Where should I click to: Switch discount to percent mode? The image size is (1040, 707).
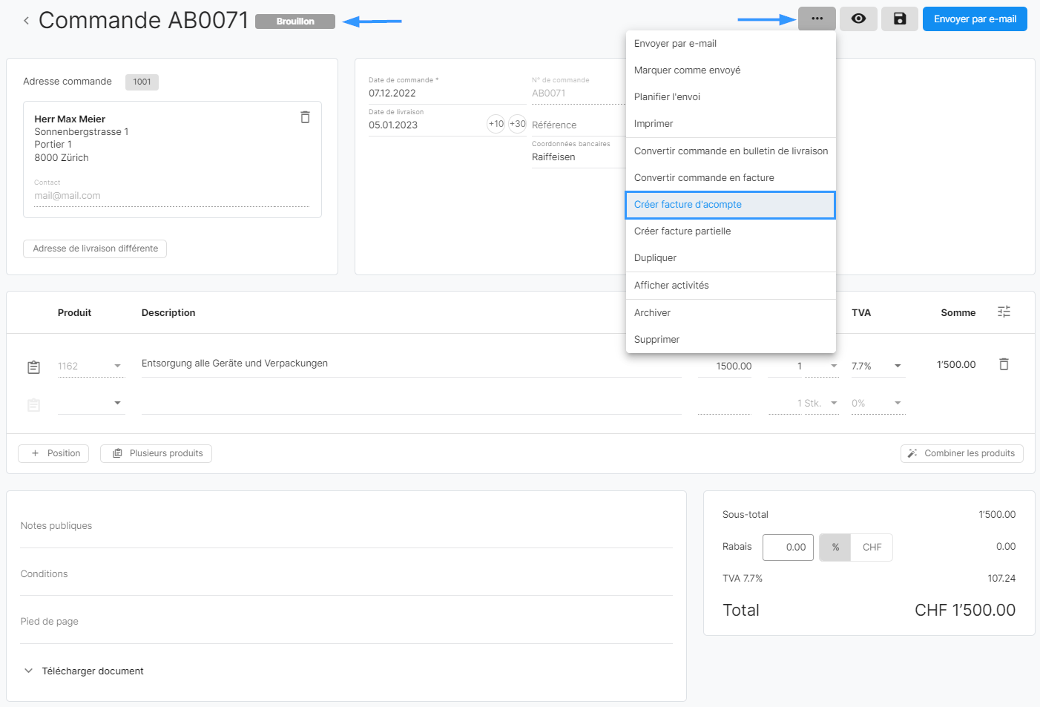pos(835,547)
